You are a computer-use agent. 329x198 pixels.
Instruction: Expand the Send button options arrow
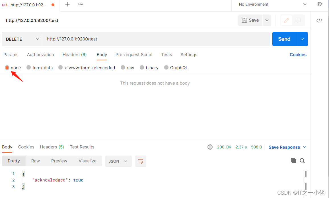tap(302, 39)
